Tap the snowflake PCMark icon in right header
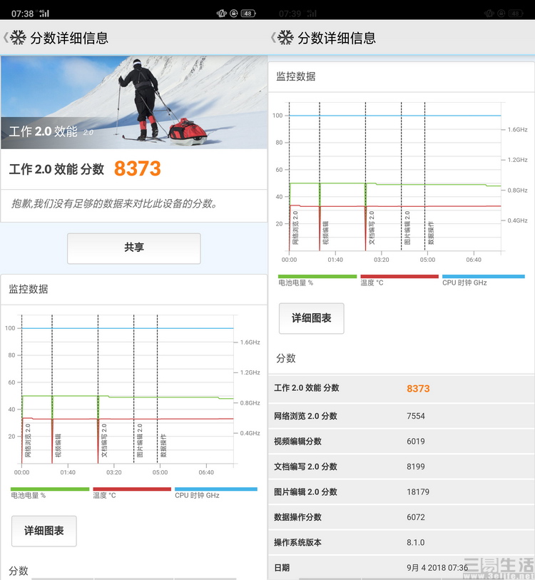535x580 pixels. point(285,38)
